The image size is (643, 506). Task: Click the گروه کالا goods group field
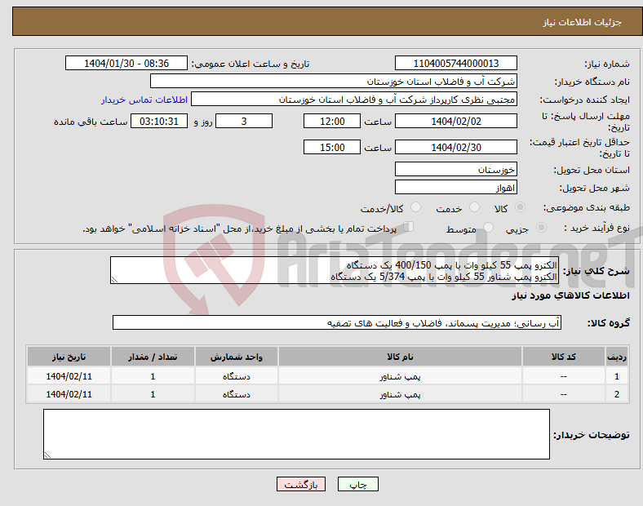[337, 322]
